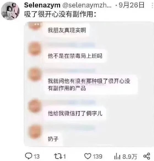View analytics bar chart icon
154x161 pixels.
[x=117, y=156]
